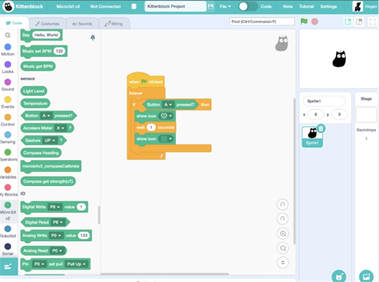Open the Digital Read P8 pin dropdown
The image size is (379, 282).
(x=57, y=222)
